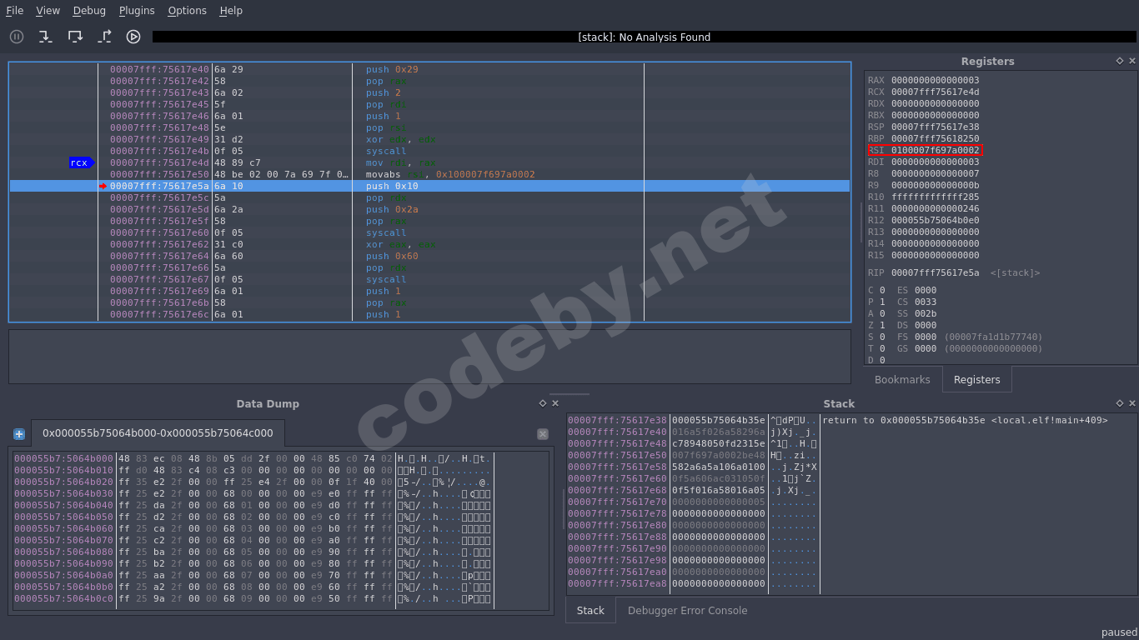The width and height of the screenshot is (1139, 640).
Task: Float the Data Dump panel using diamond icon
Action: coord(543,403)
